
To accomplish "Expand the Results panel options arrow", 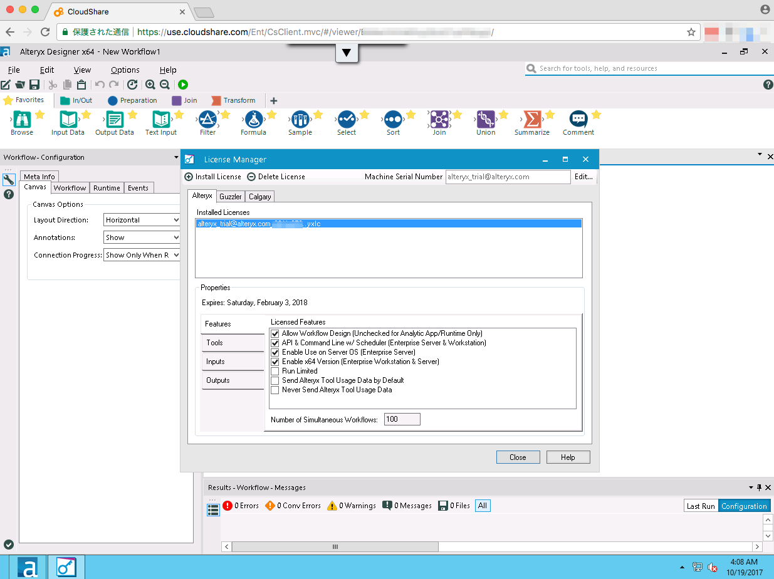I will [x=751, y=488].
